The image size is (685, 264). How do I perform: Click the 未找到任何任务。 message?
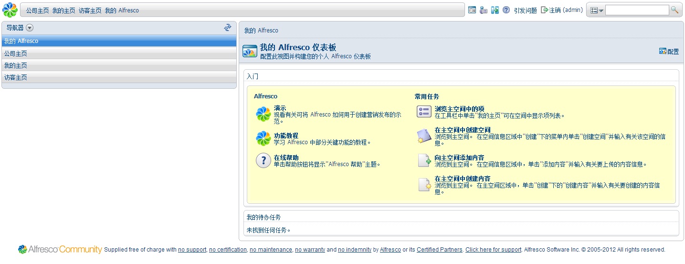tap(268, 230)
